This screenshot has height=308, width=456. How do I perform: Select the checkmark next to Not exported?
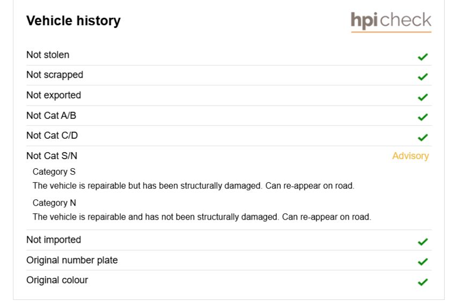[423, 97]
